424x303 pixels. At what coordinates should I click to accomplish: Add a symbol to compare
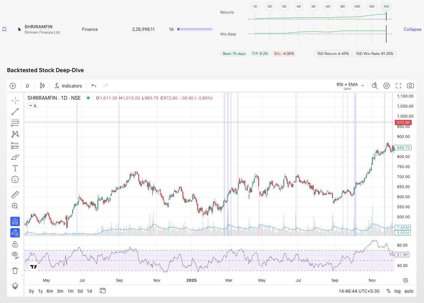click(13, 86)
